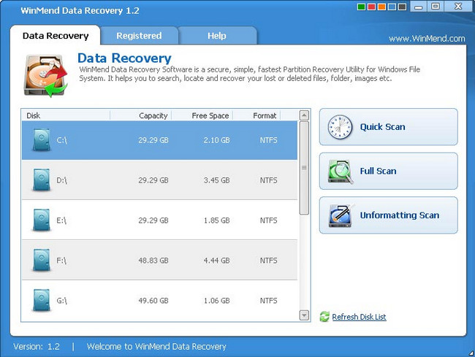This screenshot has height=357, width=475.
Task: Select the E:\ drive icon
Action: [42, 220]
